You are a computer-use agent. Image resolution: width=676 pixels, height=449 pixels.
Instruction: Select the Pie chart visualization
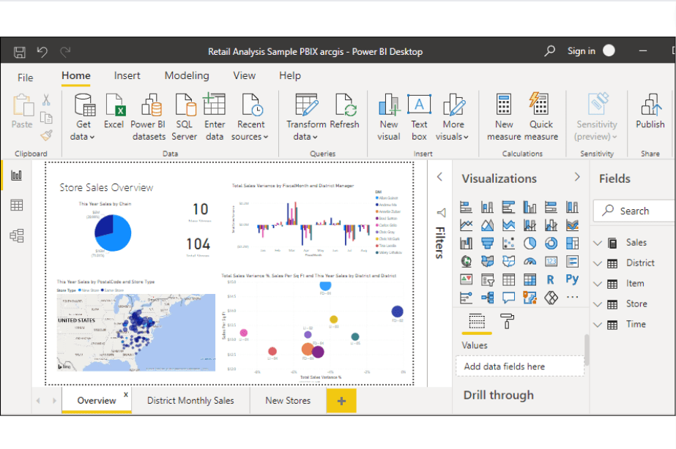(x=529, y=243)
